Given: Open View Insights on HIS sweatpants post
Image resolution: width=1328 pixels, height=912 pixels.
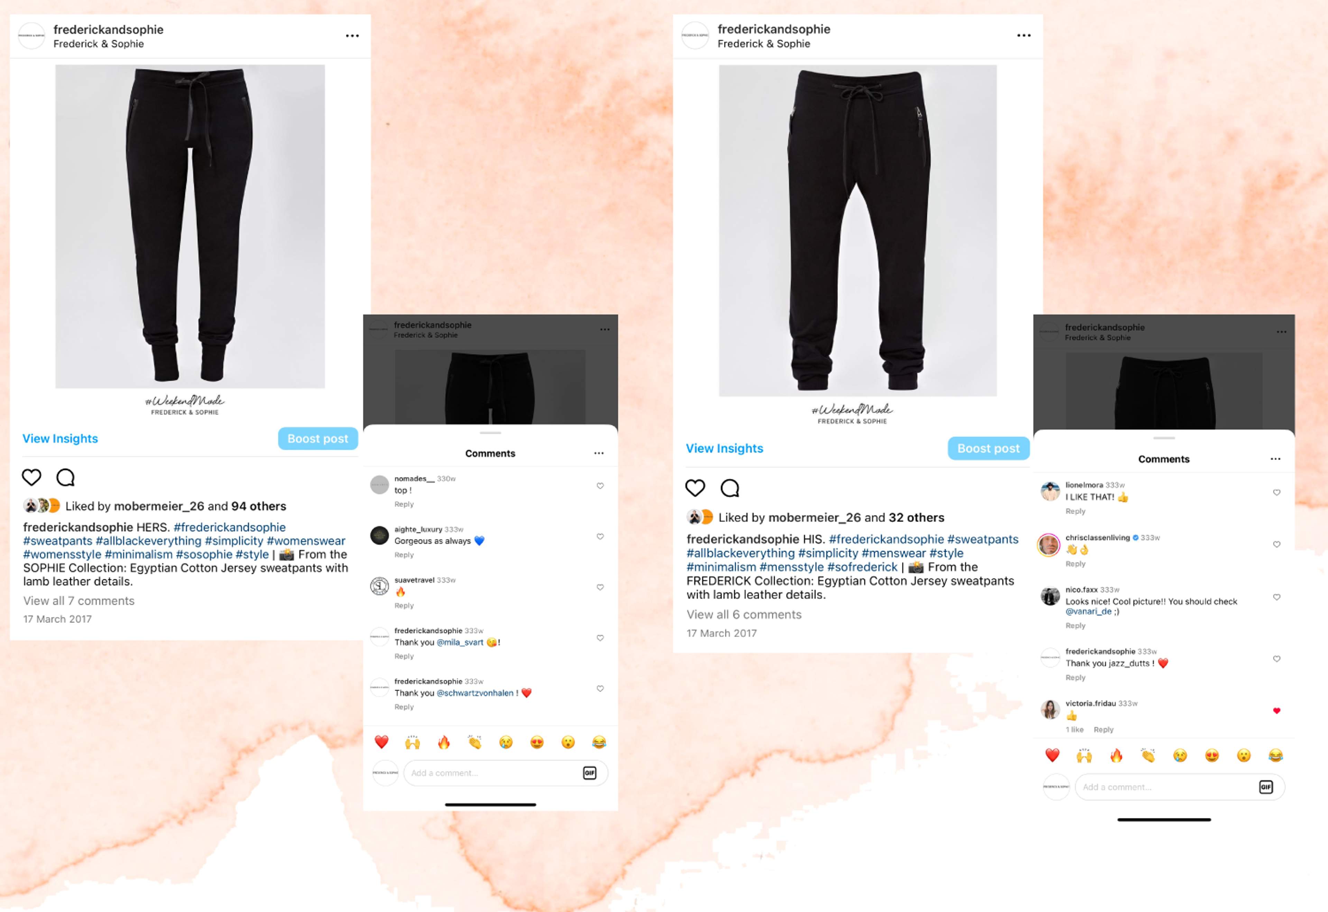Looking at the screenshot, I should pyautogui.click(x=725, y=449).
